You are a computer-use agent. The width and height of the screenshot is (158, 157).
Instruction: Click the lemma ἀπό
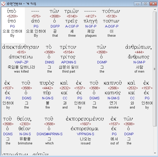[35, 21]
